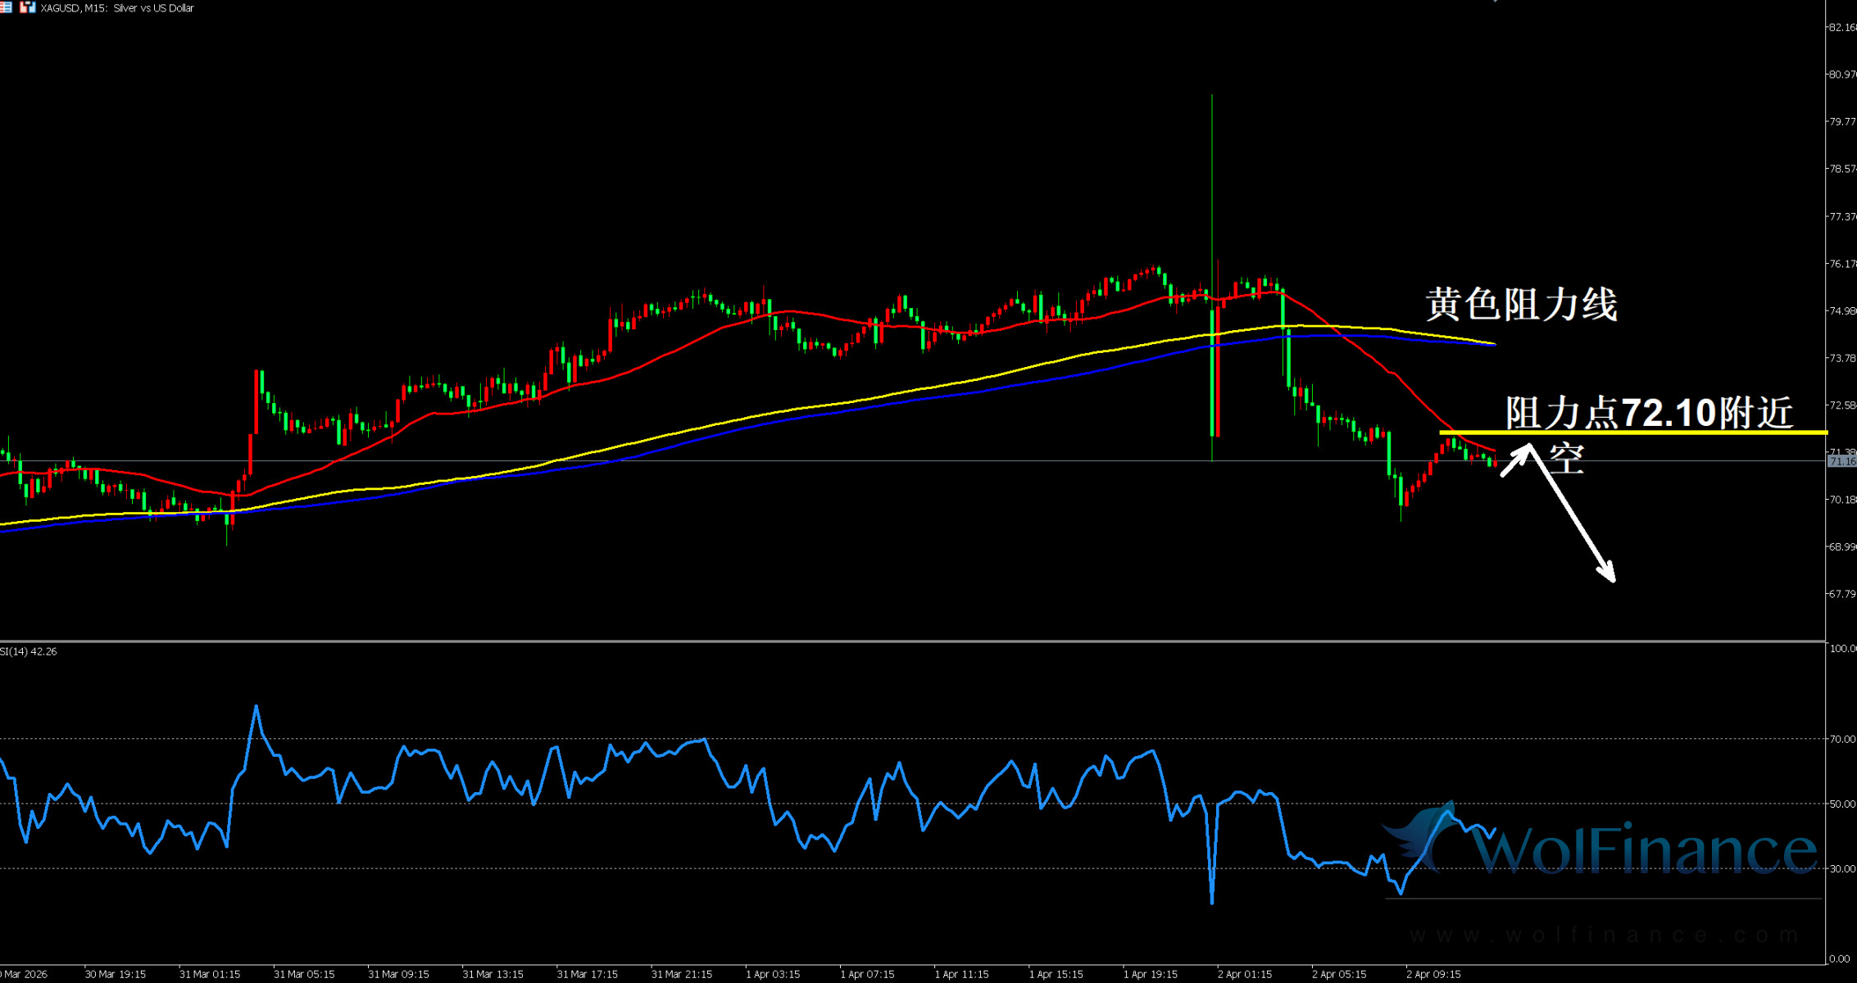The height and width of the screenshot is (983, 1857).
Task: Click the RSI 30.00 level on scale
Action: (x=1841, y=868)
